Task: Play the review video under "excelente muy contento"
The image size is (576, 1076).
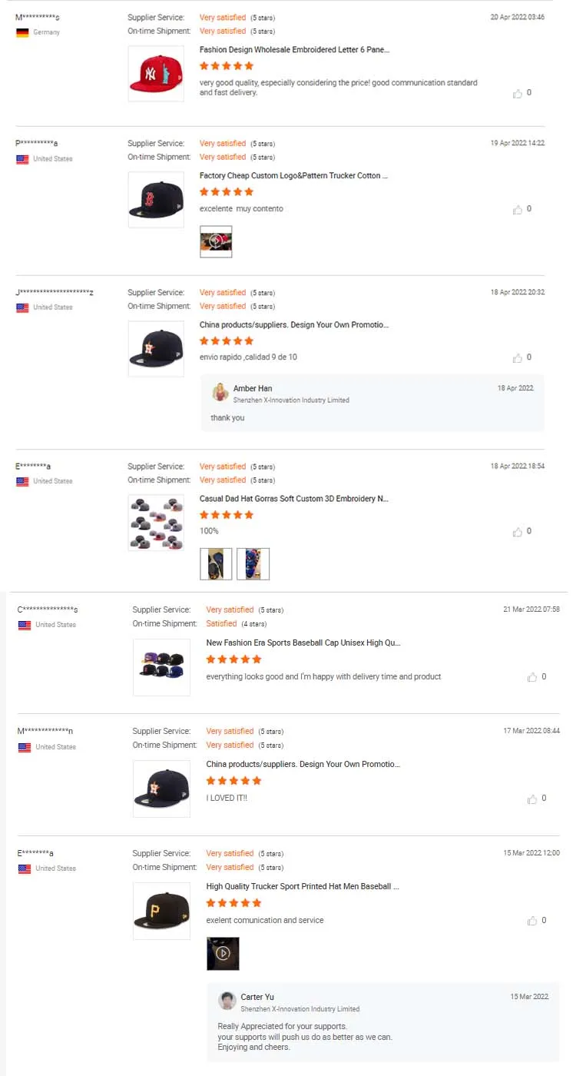Action: click(216, 241)
